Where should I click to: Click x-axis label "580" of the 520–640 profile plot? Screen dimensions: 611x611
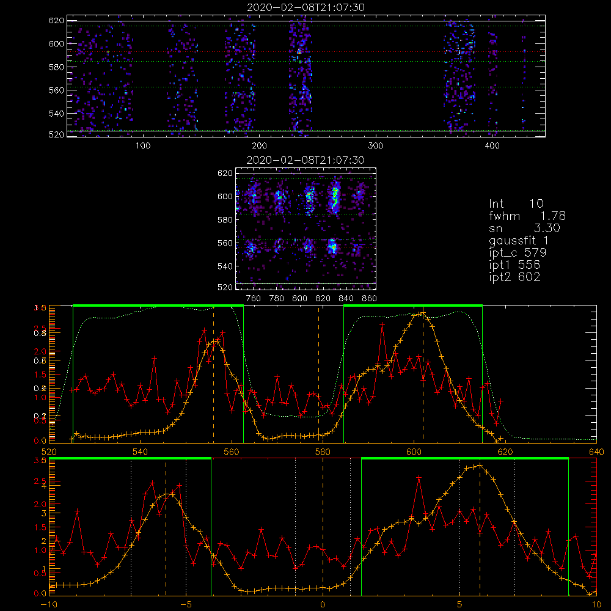pos(323,452)
